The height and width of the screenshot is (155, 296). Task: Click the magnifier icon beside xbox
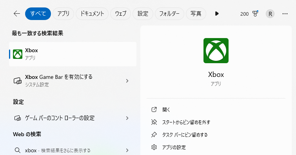point(18,150)
